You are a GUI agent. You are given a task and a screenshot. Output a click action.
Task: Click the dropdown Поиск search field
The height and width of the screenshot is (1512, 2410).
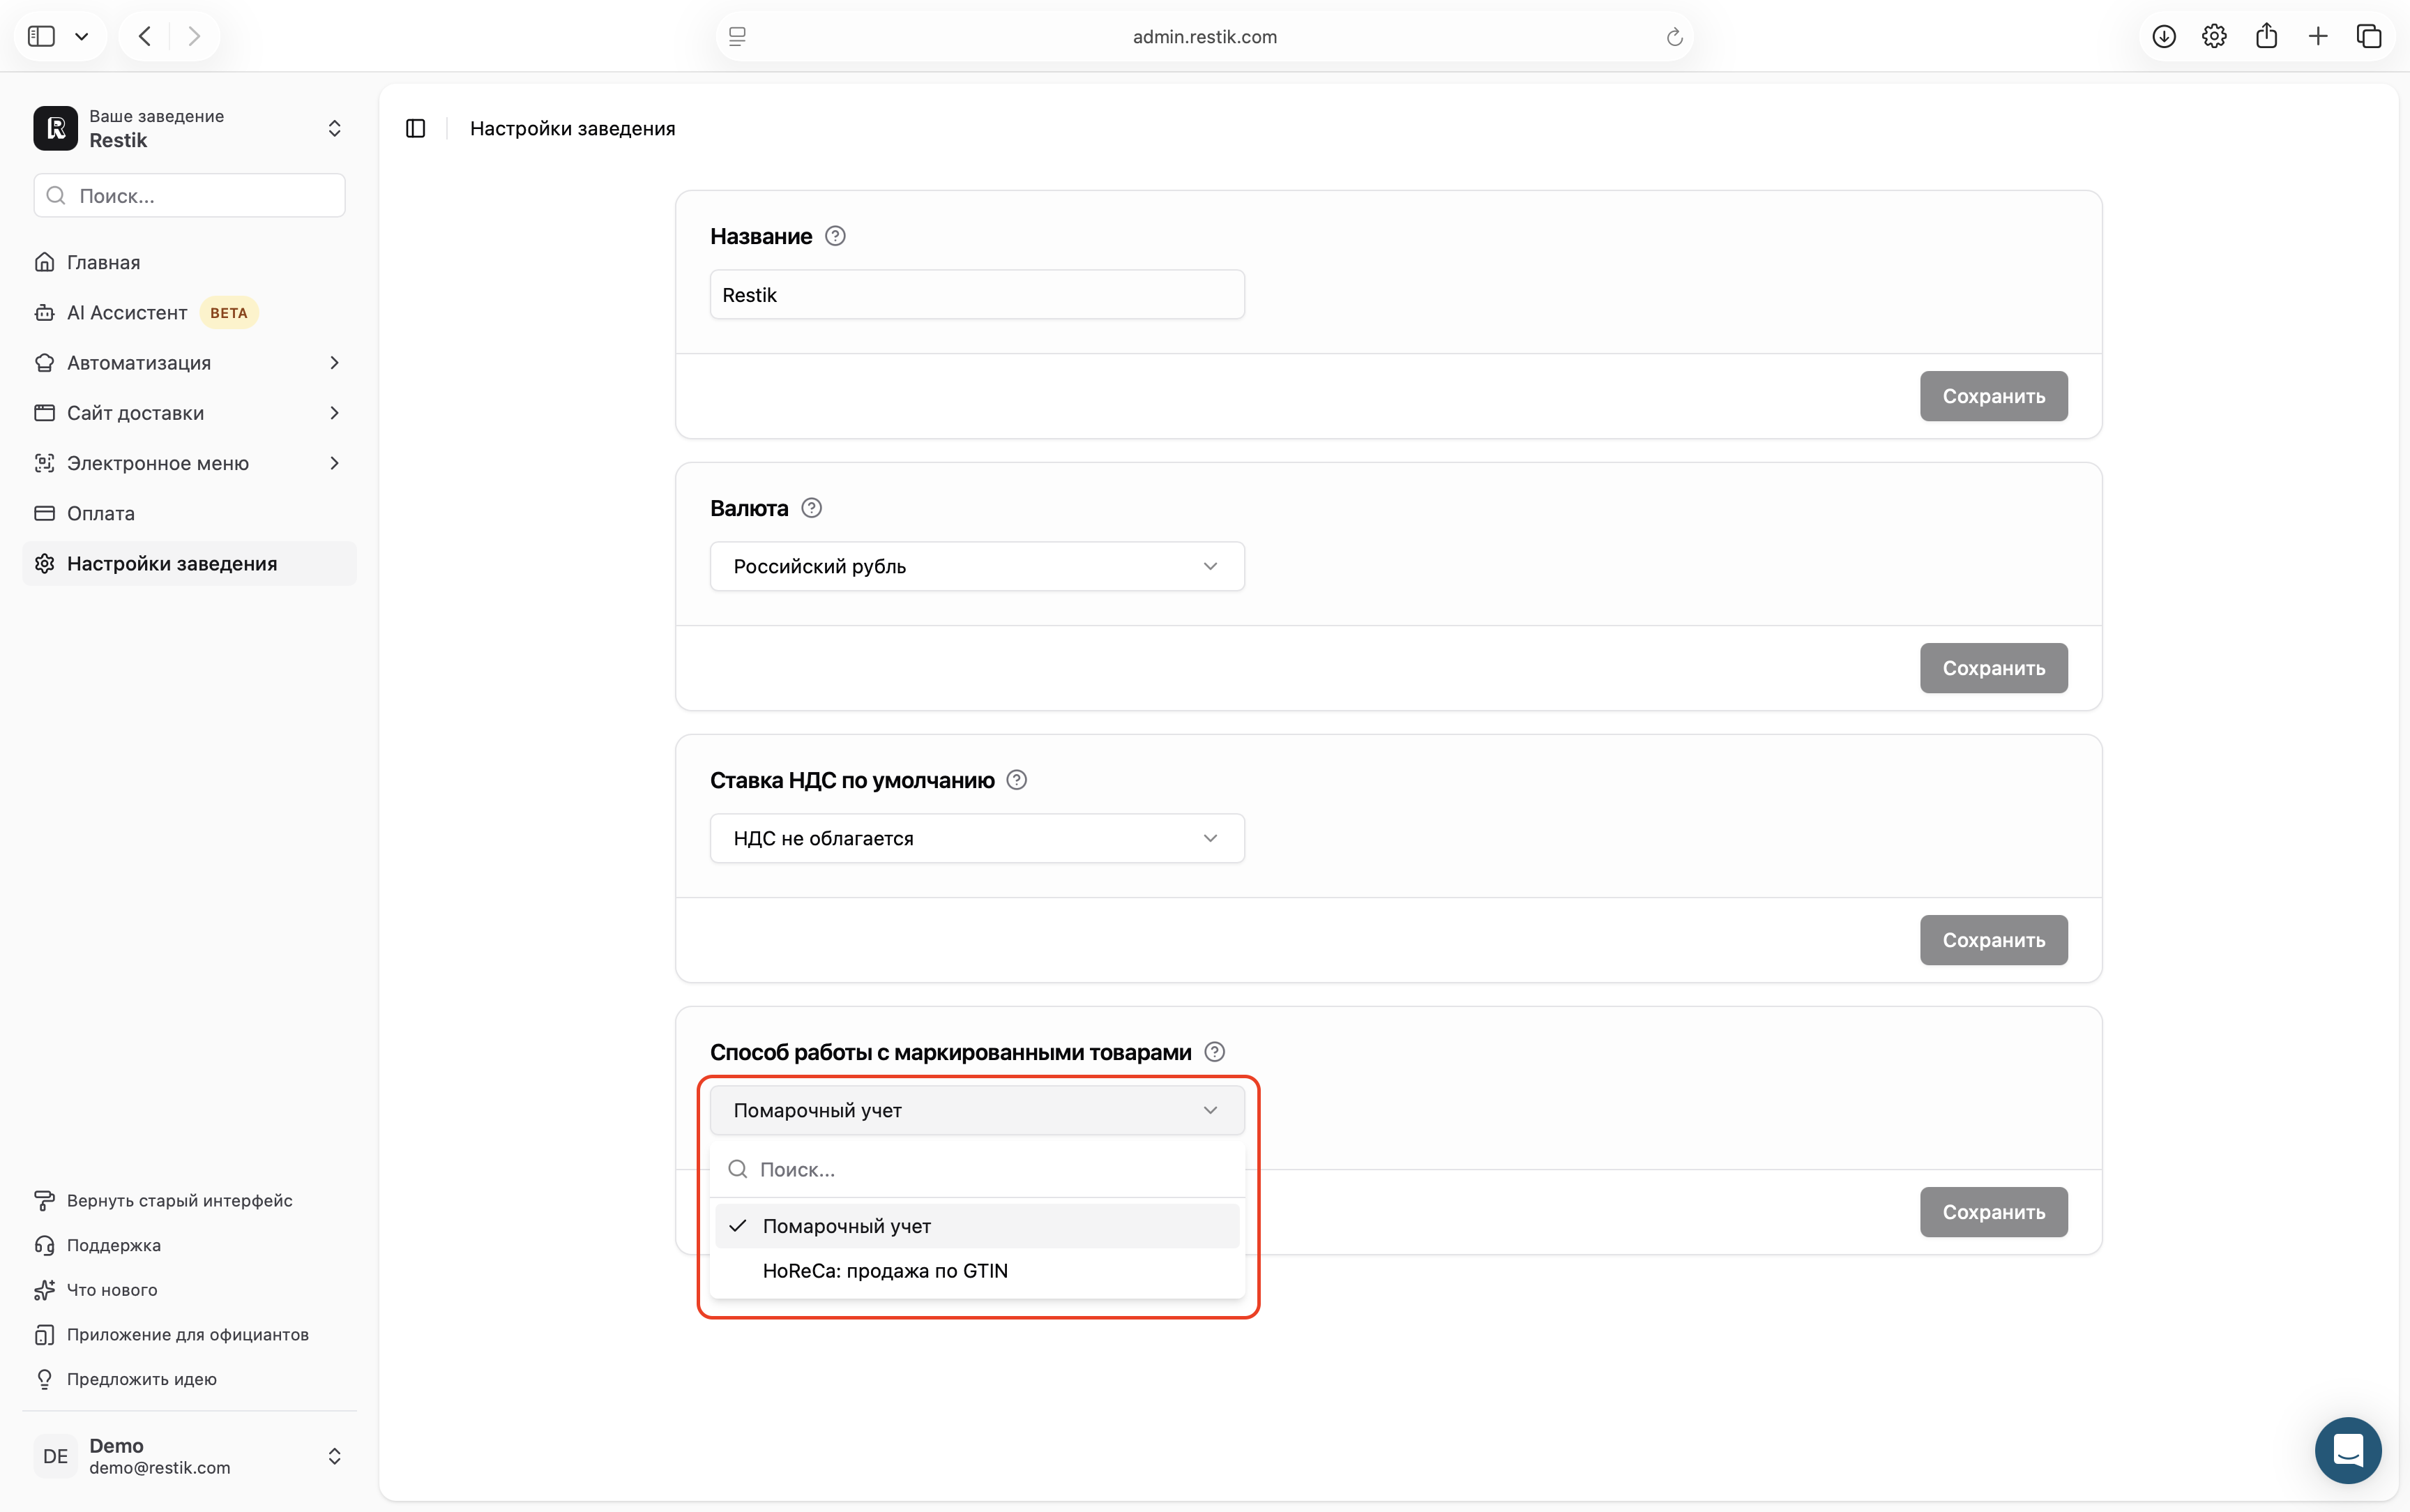978,1169
